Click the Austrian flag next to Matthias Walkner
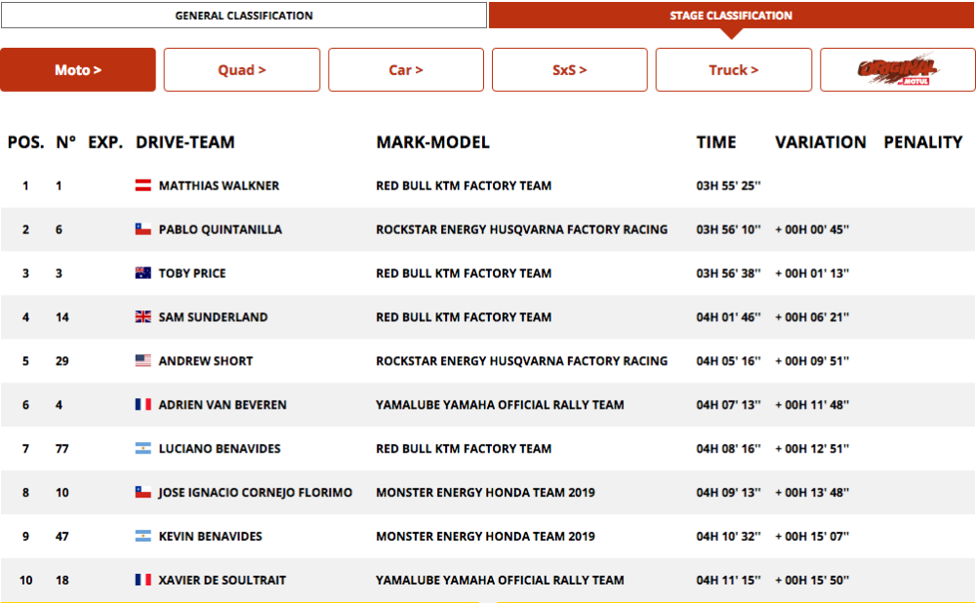The height and width of the screenshot is (603, 976). (143, 185)
